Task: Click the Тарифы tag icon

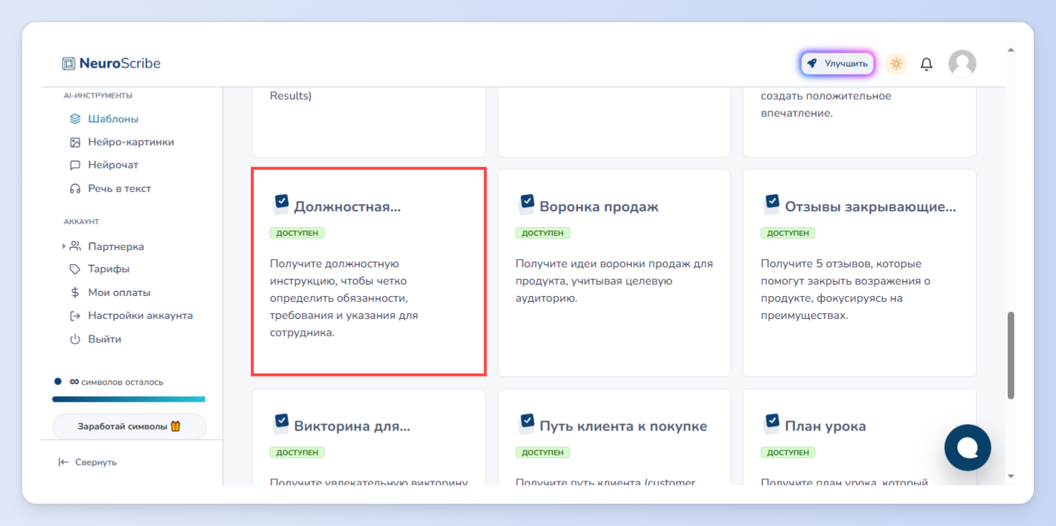Action: coord(75,269)
